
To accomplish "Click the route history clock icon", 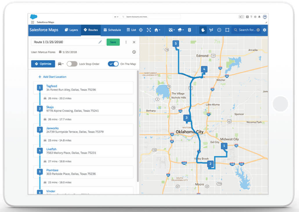I will (x=134, y=52).
